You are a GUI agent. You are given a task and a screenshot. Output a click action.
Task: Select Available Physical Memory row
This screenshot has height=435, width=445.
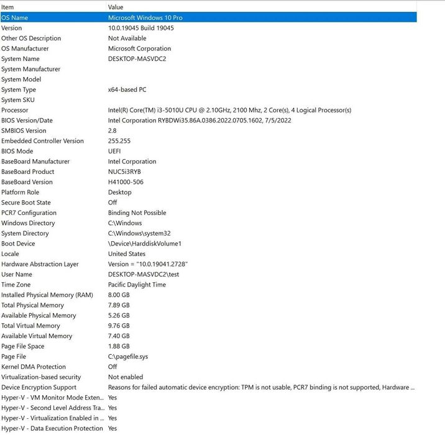point(209,315)
